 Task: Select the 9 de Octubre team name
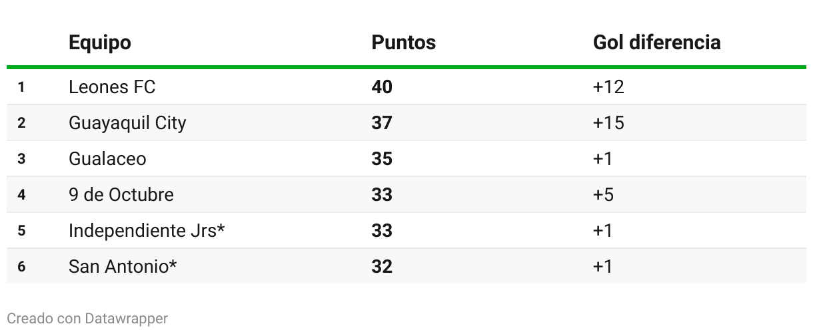pyautogui.click(x=121, y=195)
